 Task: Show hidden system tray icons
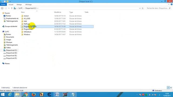[x=137, y=95]
